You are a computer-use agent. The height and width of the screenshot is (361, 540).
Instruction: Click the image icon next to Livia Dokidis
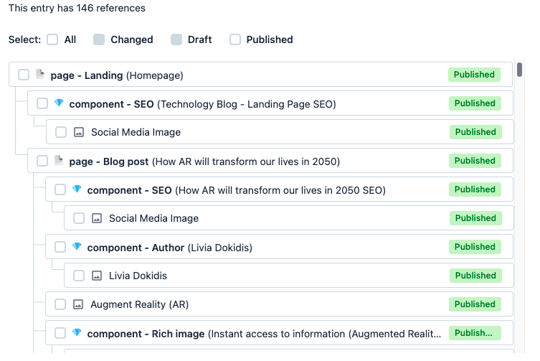click(x=97, y=276)
